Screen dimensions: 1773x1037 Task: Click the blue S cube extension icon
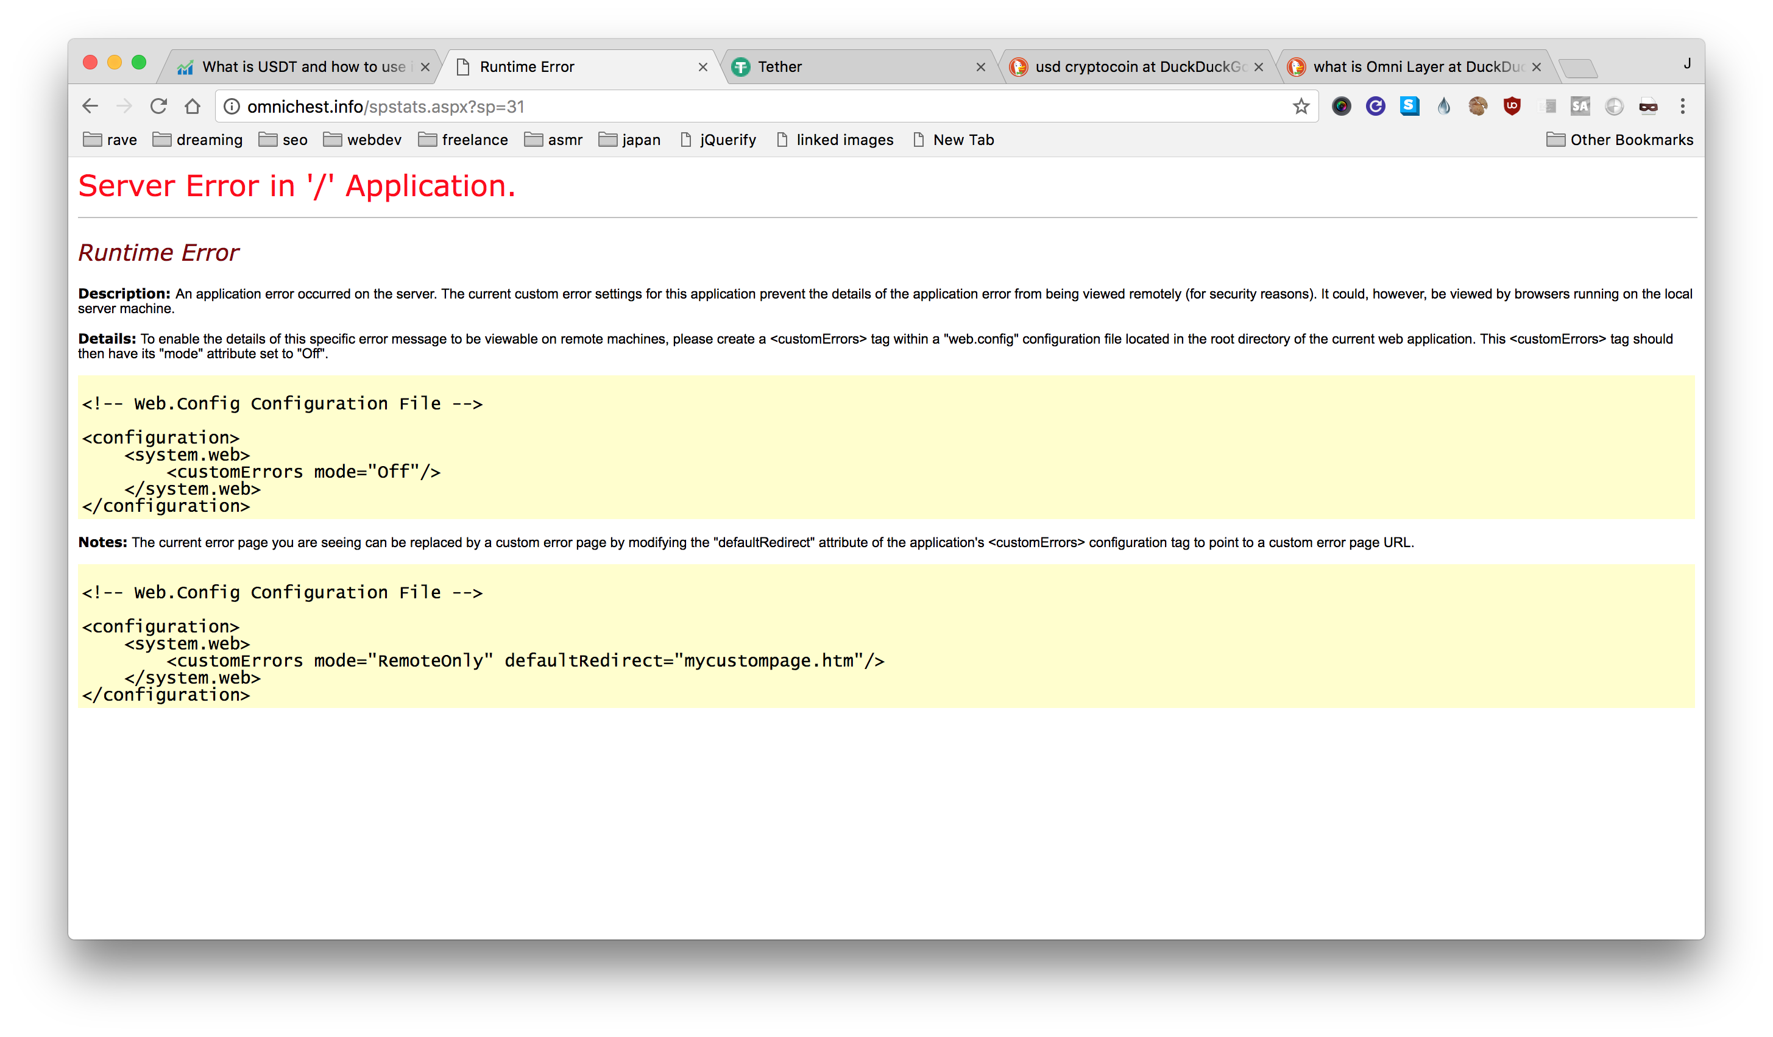(1409, 106)
